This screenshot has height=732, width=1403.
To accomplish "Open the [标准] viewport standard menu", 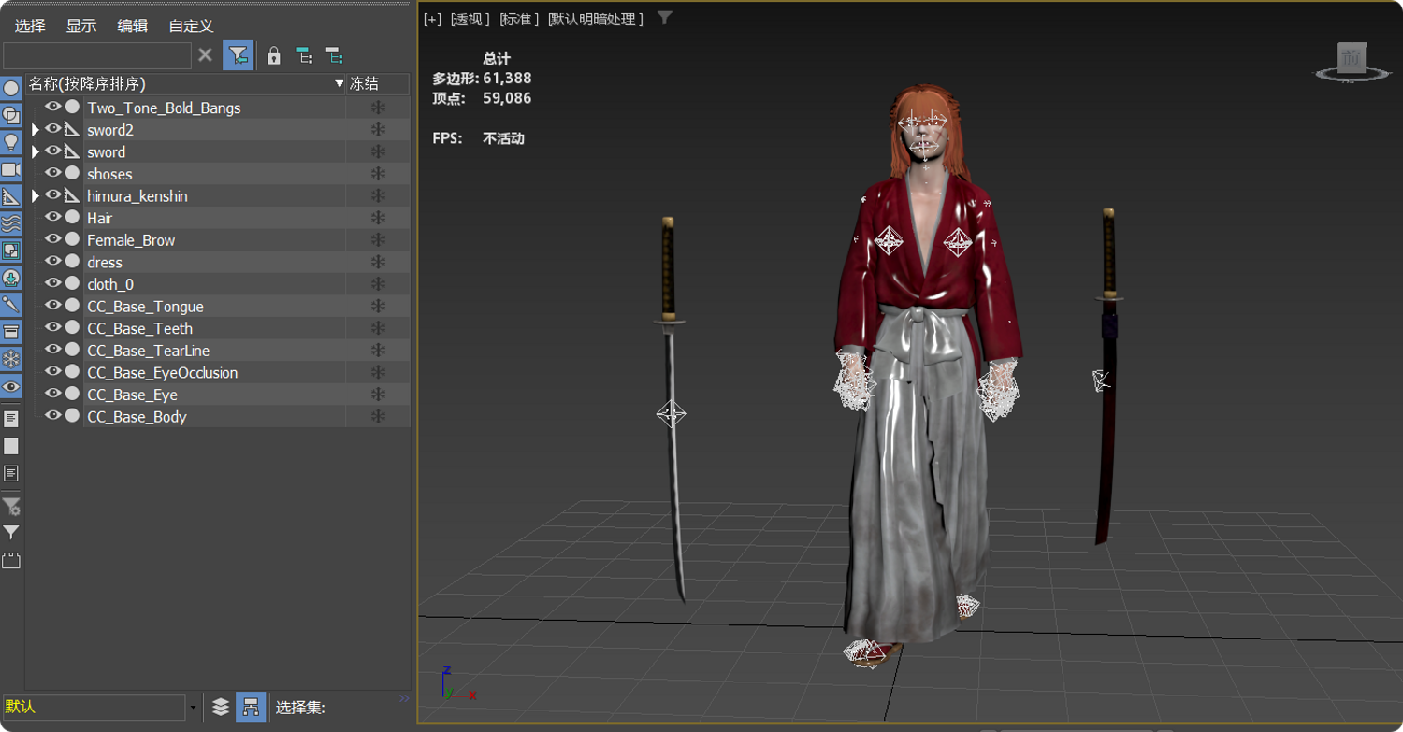I will [x=519, y=19].
